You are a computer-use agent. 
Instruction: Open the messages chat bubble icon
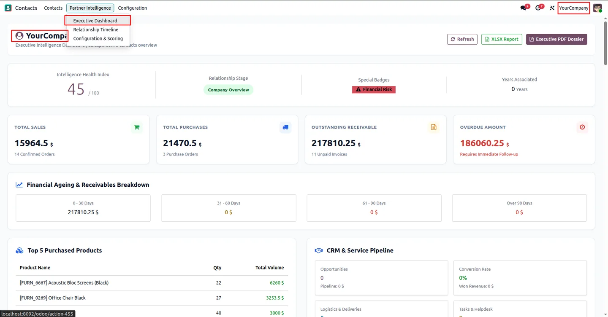[x=524, y=8]
